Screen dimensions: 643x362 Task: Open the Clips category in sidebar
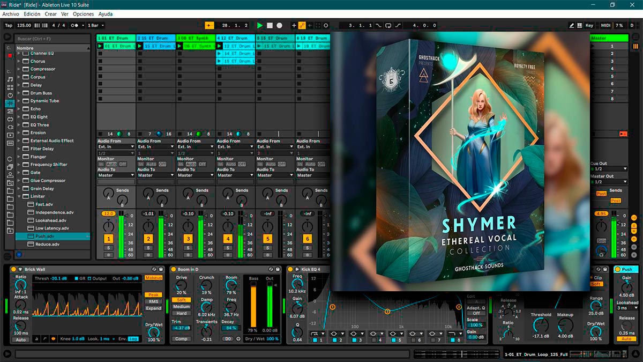(x=10, y=135)
